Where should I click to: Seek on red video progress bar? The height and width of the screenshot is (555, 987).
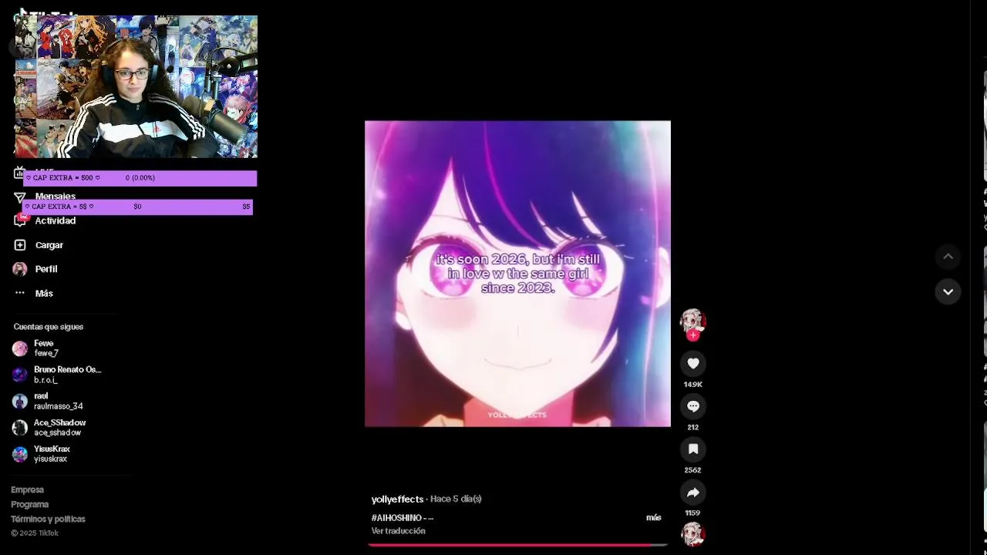(x=517, y=545)
